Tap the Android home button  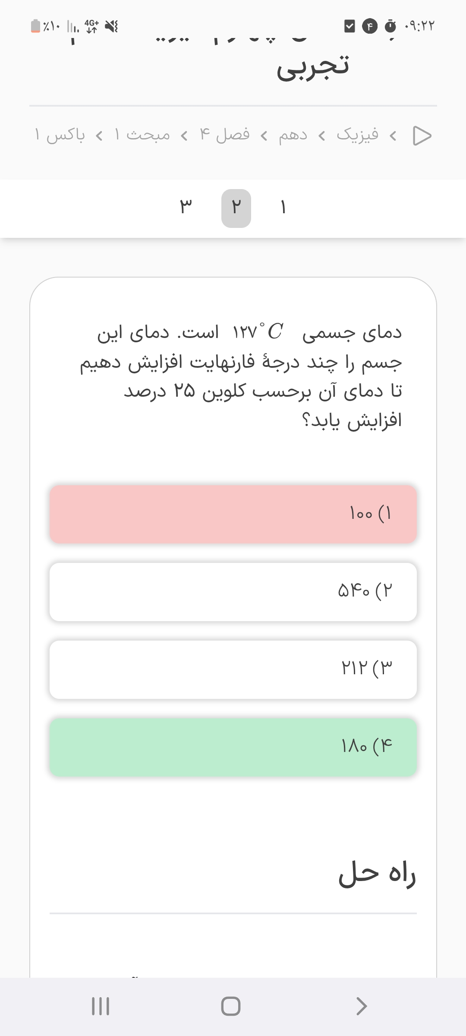click(x=231, y=1006)
